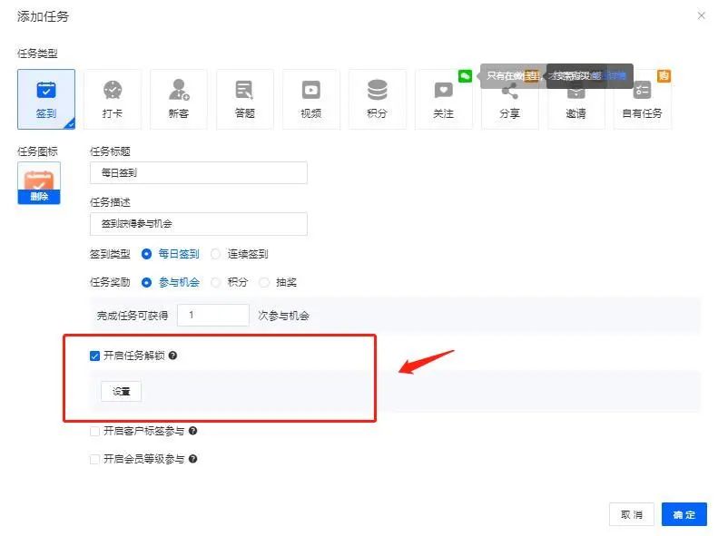This screenshot has width=718, height=536.
Task: Pick the 视频 task type
Action: tap(311, 99)
